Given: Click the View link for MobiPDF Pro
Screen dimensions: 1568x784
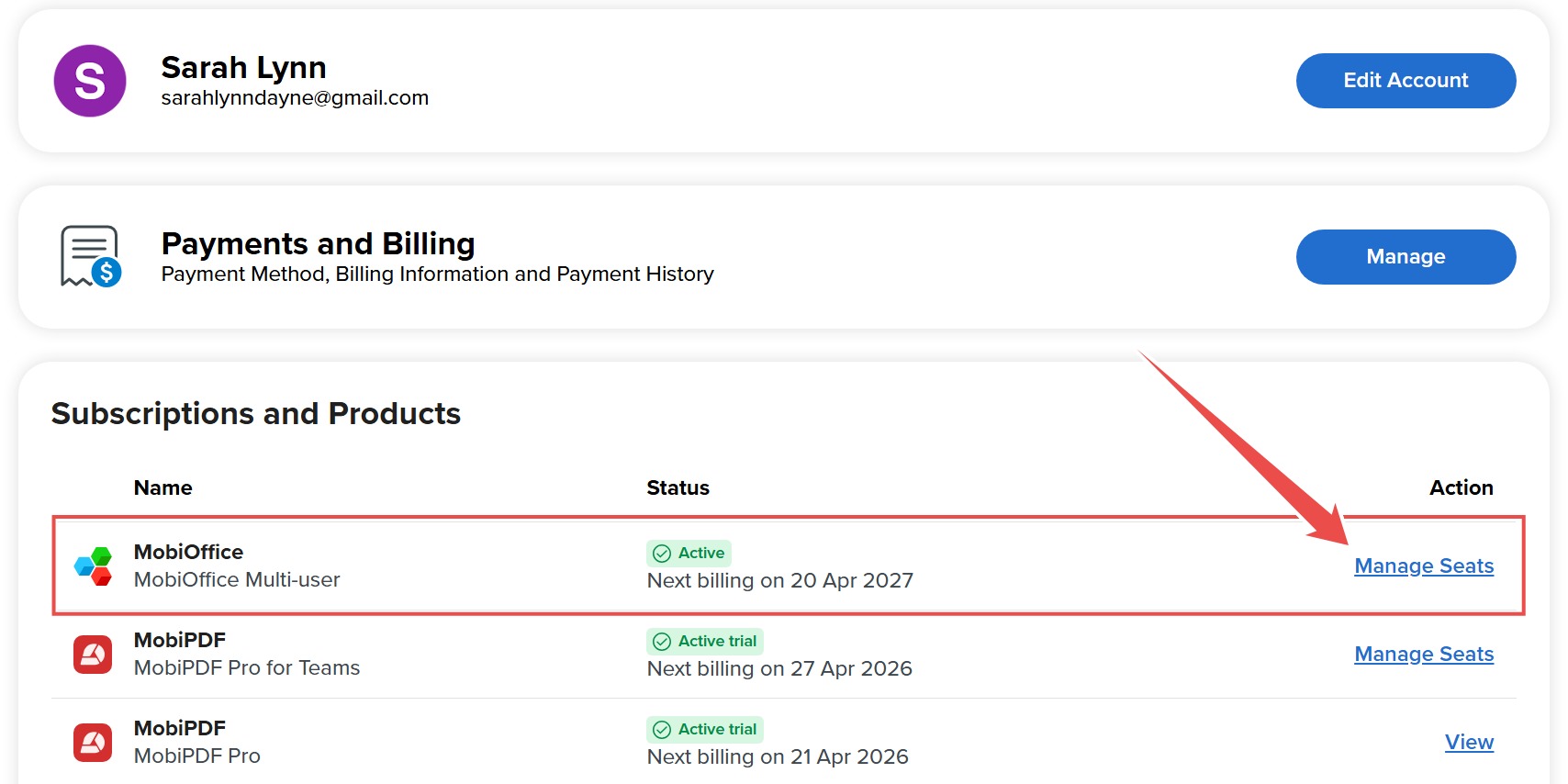Looking at the screenshot, I should tap(1469, 742).
